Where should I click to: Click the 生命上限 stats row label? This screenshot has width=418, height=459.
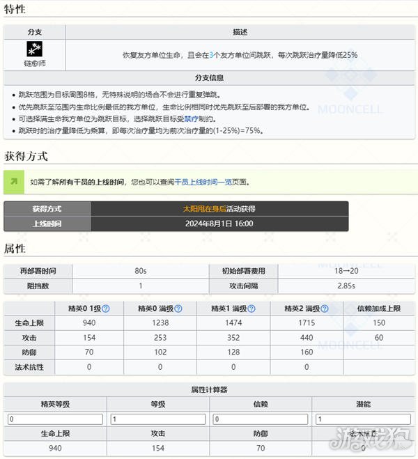coord(29,323)
